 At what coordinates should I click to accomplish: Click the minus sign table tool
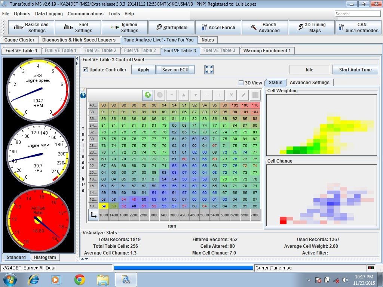tap(207, 95)
